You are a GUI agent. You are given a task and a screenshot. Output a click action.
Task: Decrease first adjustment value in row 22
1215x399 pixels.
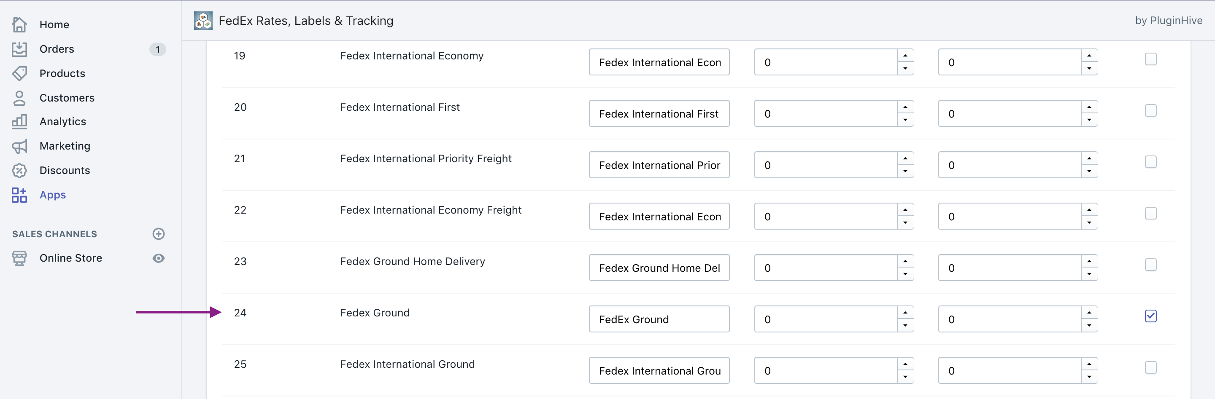click(905, 223)
